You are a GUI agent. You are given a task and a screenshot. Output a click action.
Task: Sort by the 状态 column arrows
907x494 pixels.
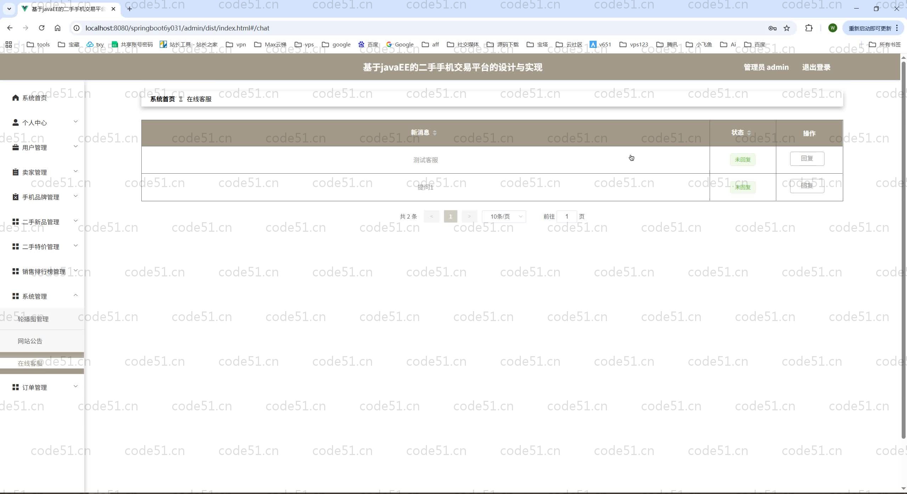pos(749,133)
